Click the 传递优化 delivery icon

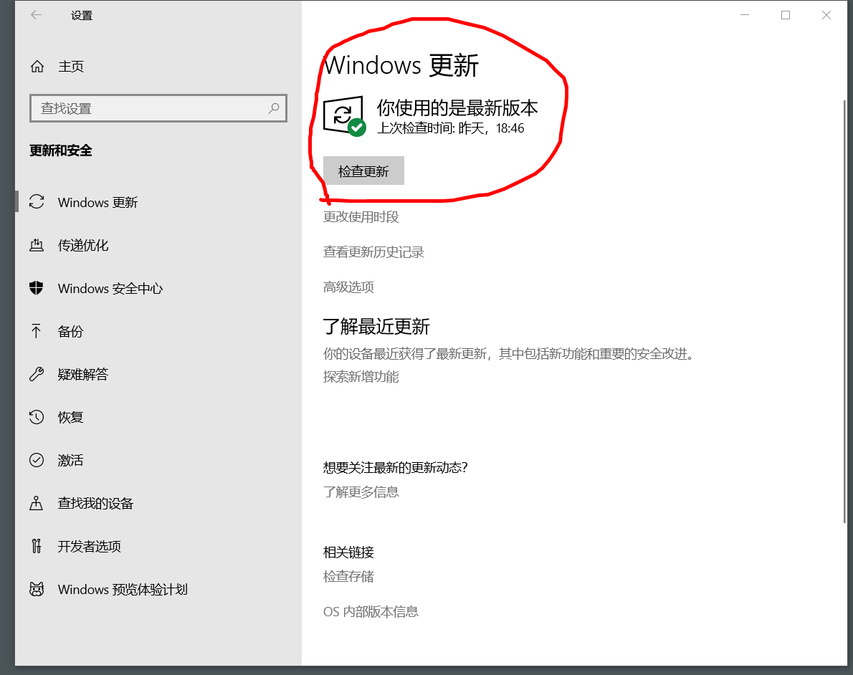tap(37, 245)
